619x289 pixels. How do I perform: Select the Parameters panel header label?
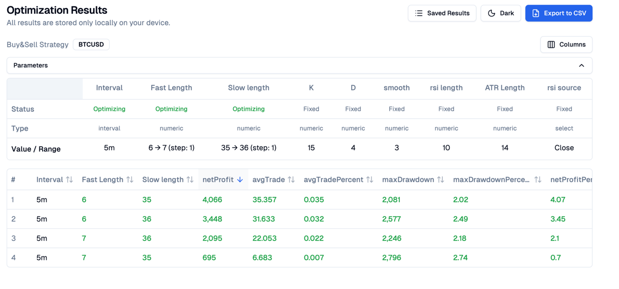pos(30,66)
